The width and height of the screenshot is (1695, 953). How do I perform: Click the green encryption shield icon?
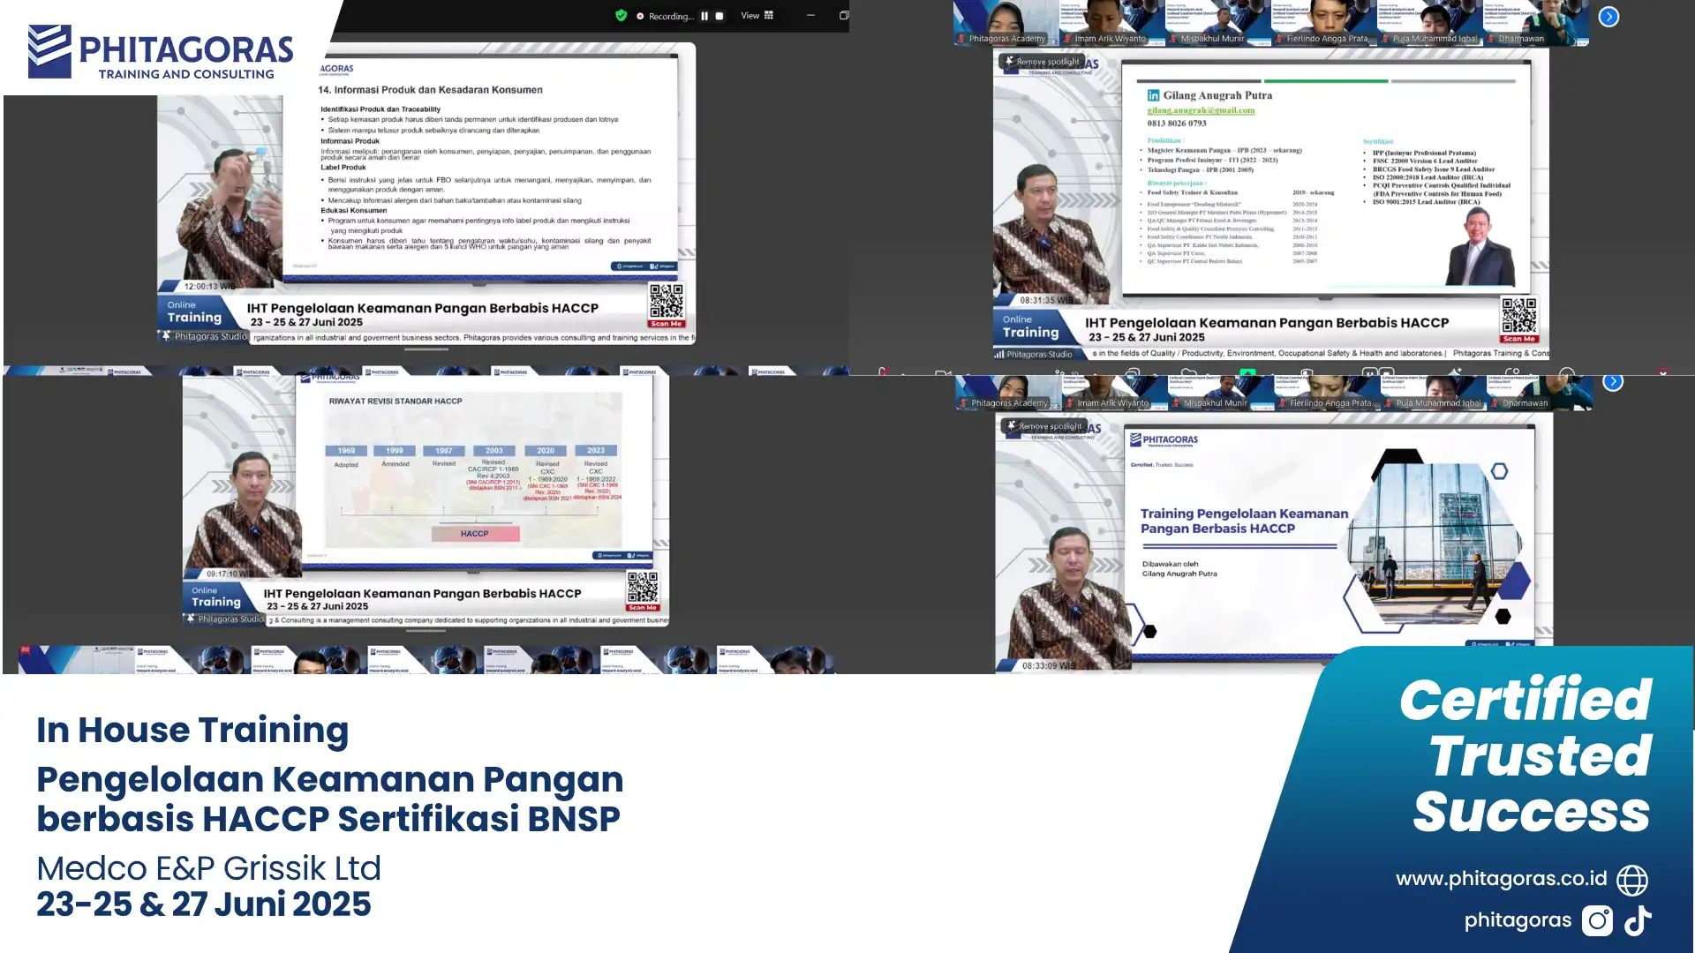[621, 15]
